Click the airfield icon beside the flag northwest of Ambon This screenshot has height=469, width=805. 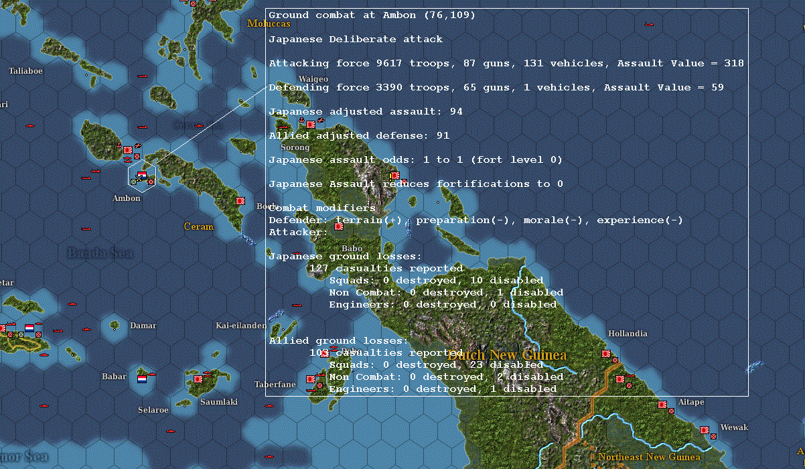[x=137, y=145]
